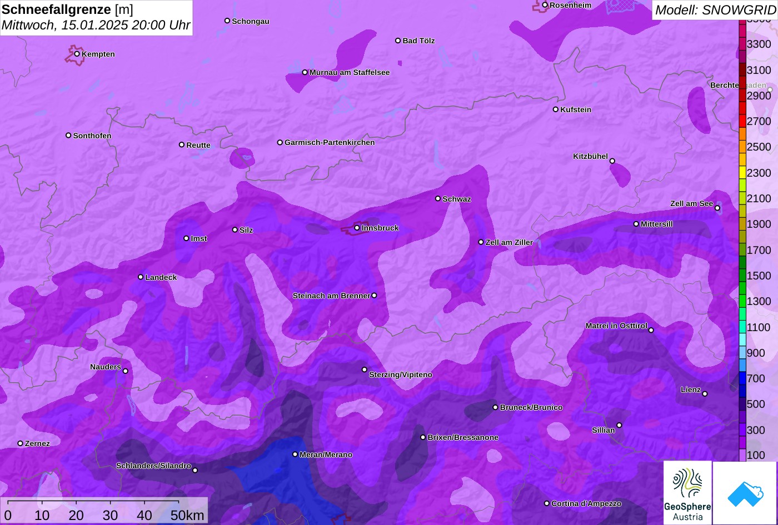Select Sterzing/Vipiteno on the map
Screen dimensions: 778x525
pos(401,374)
